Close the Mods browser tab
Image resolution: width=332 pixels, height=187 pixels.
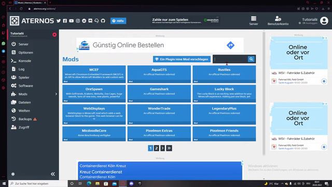[45, 3]
